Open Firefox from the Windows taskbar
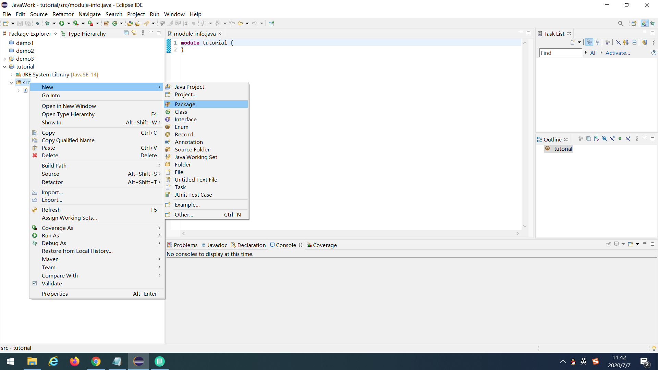Screen dimensions: 658x370 click(x=75, y=361)
